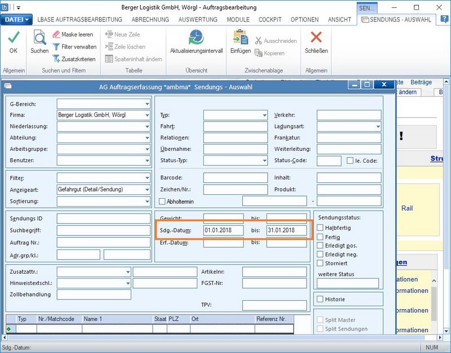Open the DATEI menu
451x353 pixels.
tap(17, 20)
